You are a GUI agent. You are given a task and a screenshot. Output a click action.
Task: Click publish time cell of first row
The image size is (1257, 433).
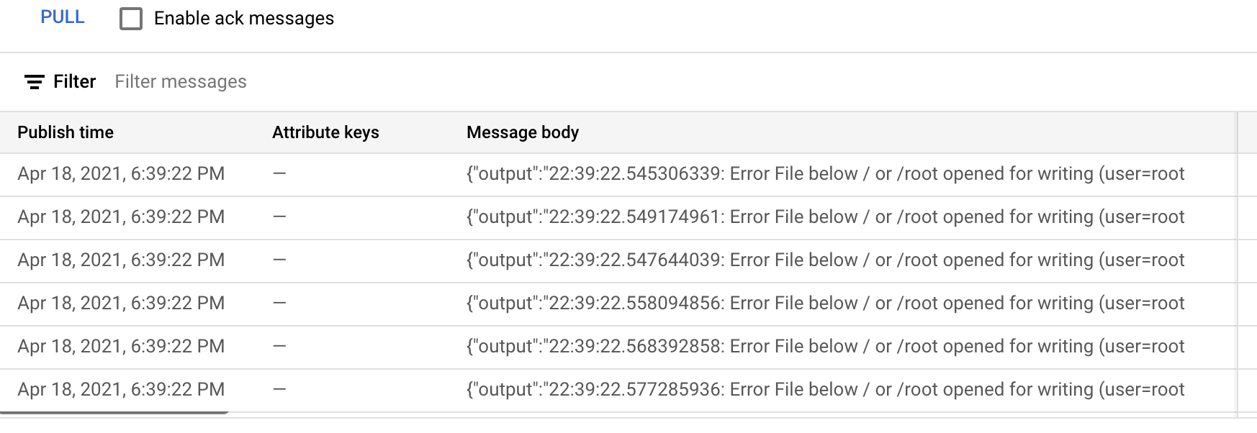[121, 174]
